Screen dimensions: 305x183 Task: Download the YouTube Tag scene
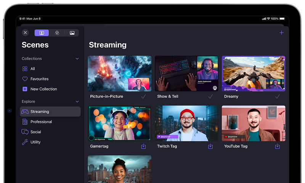pos(277,146)
